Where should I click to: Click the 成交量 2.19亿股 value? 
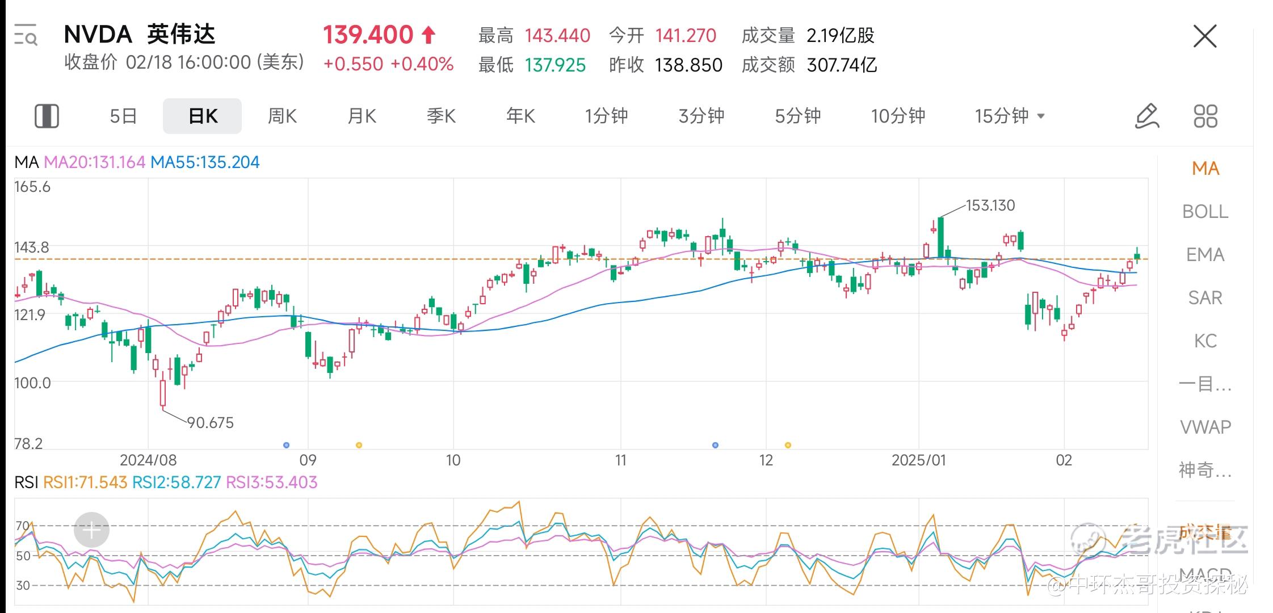coord(841,36)
